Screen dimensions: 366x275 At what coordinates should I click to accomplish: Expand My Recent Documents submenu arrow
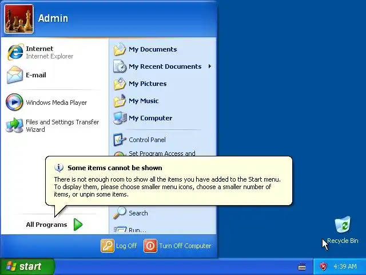(210, 66)
